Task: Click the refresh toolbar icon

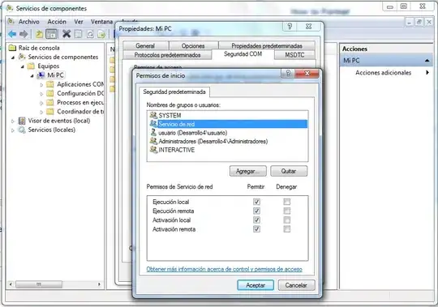Action: [x=90, y=34]
